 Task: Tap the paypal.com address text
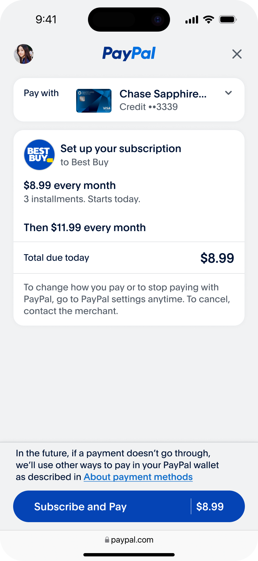(x=132, y=540)
